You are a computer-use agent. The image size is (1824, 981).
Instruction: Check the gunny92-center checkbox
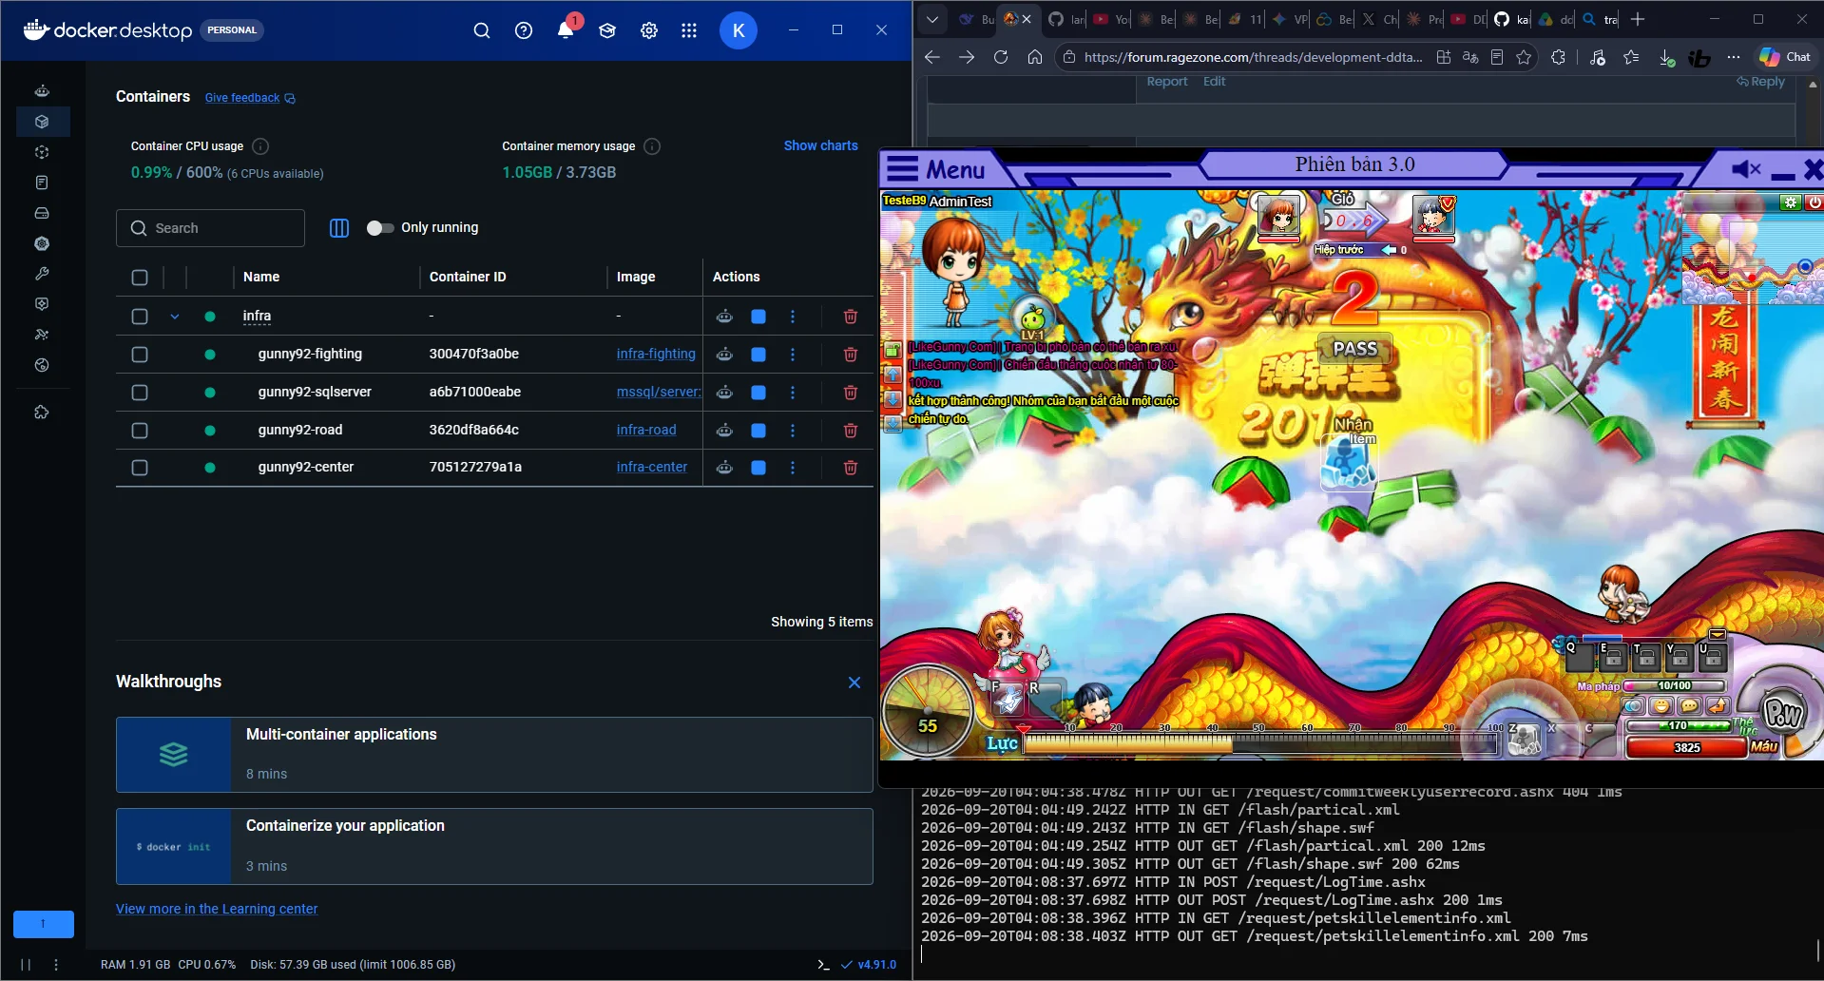coord(140,468)
